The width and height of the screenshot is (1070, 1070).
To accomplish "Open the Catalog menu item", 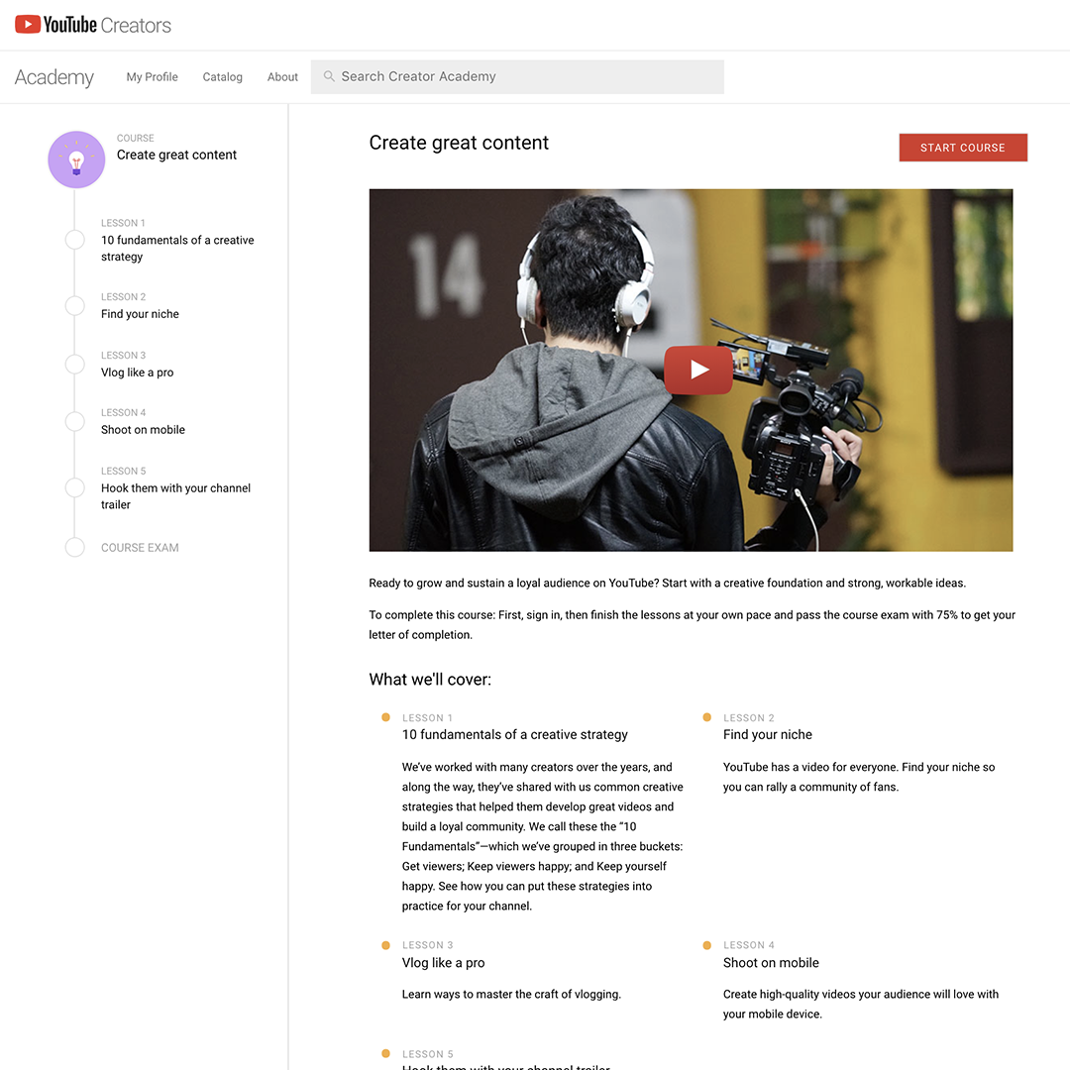I will [x=223, y=77].
